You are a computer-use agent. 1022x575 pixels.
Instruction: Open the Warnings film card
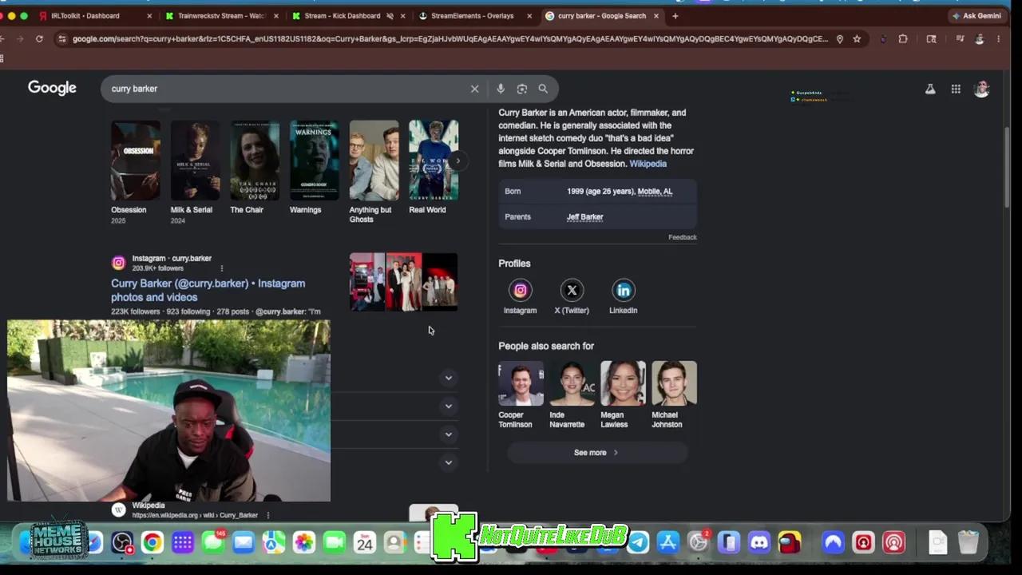pyautogui.click(x=315, y=168)
